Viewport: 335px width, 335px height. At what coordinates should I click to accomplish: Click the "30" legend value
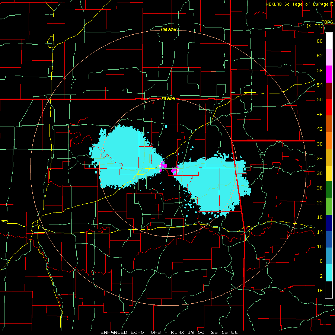click(320, 173)
